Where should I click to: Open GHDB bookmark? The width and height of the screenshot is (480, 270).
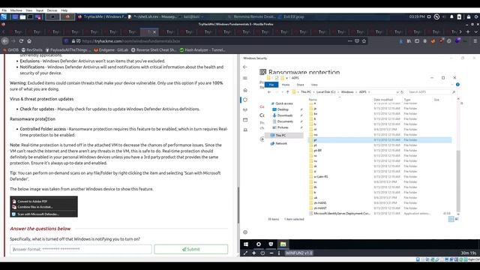coord(10,50)
